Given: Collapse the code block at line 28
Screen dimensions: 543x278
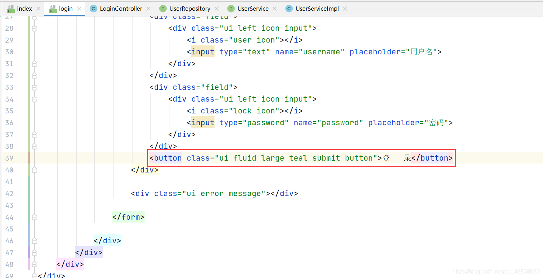Looking at the screenshot, I should (34, 28).
